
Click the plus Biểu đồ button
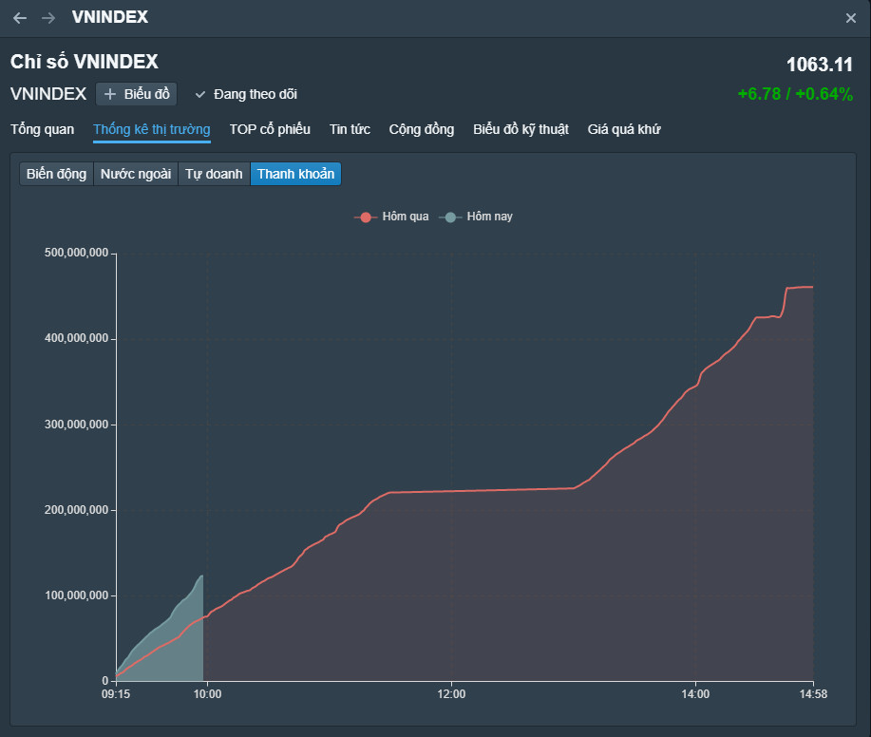coord(137,94)
